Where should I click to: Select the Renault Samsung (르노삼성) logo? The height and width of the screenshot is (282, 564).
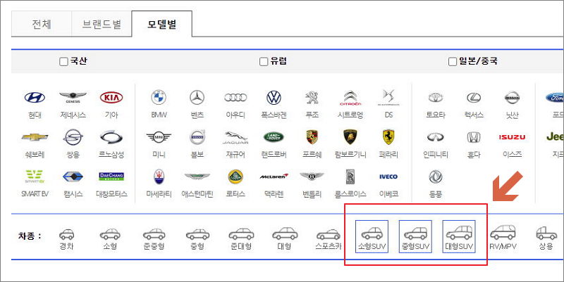click(x=111, y=137)
